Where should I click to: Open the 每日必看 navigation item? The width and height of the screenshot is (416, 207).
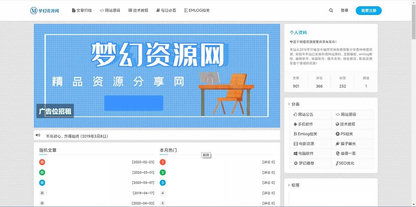coord(166,11)
